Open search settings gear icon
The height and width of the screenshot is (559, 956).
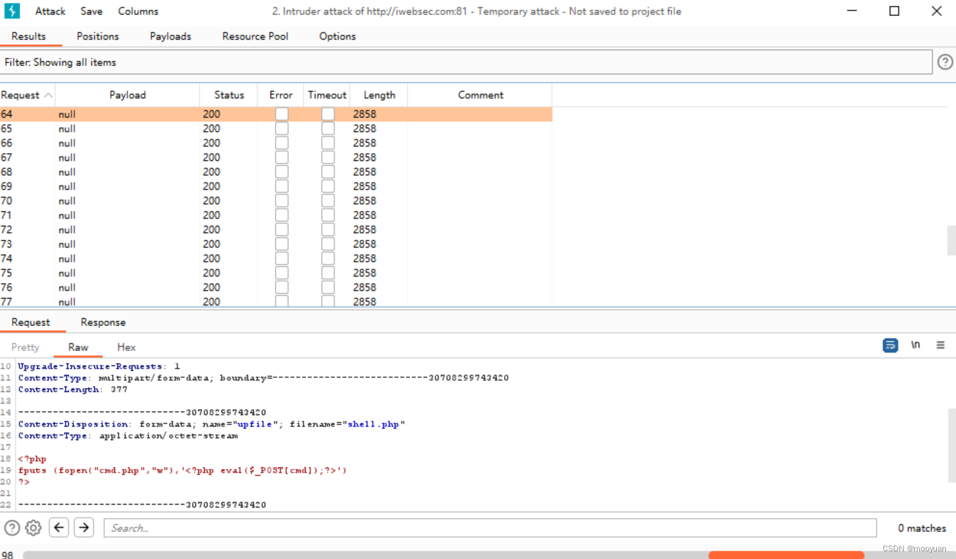[x=33, y=528]
